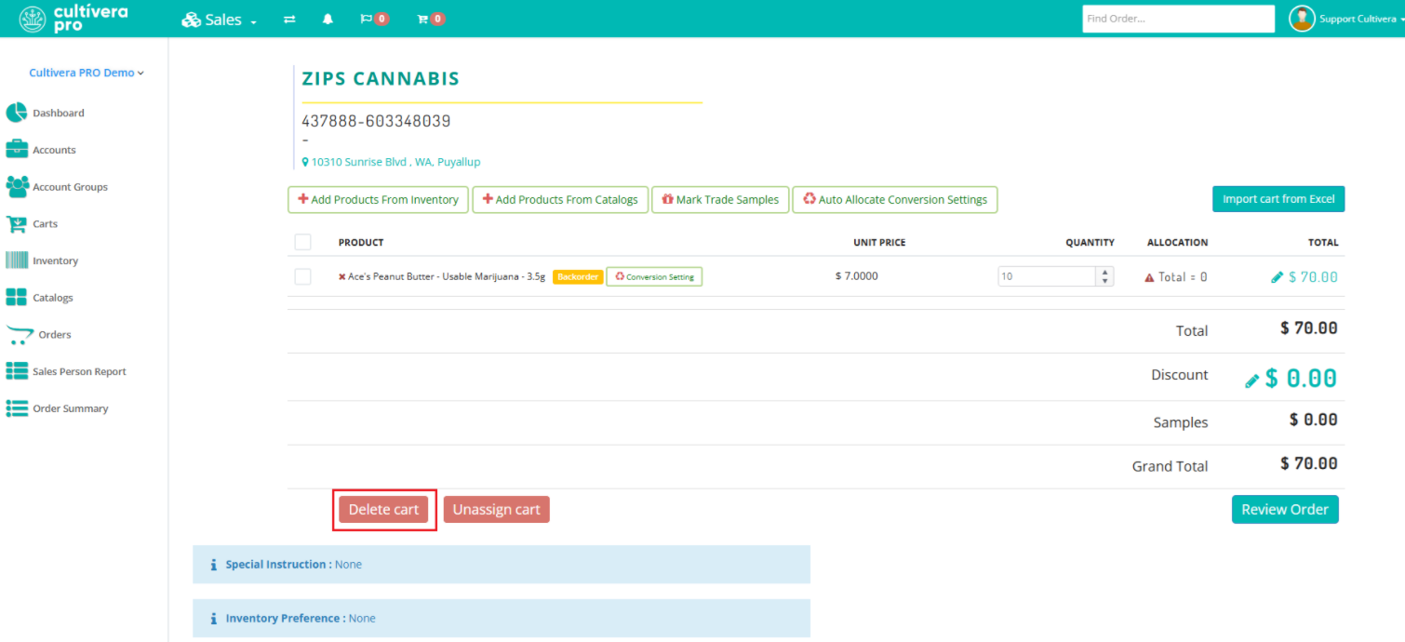Click Add Products From Inventory
Image resolution: width=1405 pixels, height=642 pixels.
[378, 200]
